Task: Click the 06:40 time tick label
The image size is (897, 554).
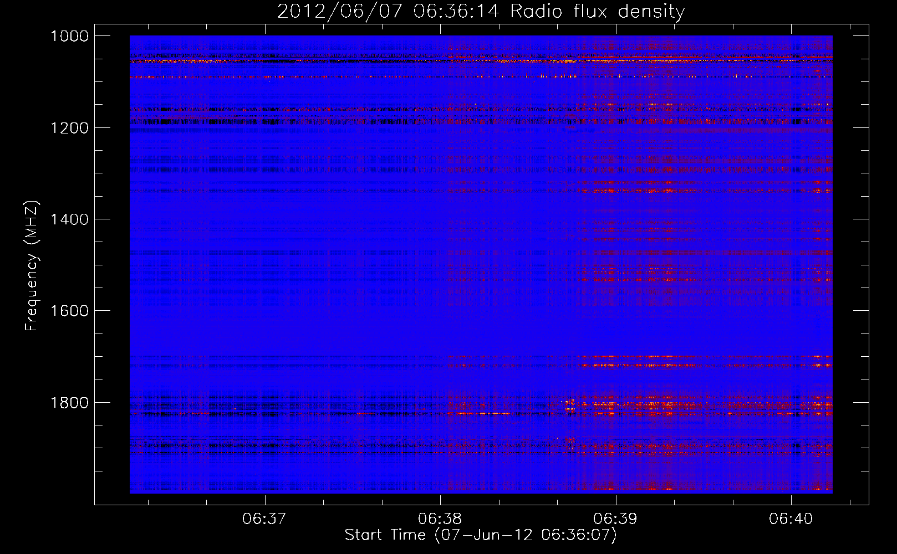Action: (x=791, y=519)
